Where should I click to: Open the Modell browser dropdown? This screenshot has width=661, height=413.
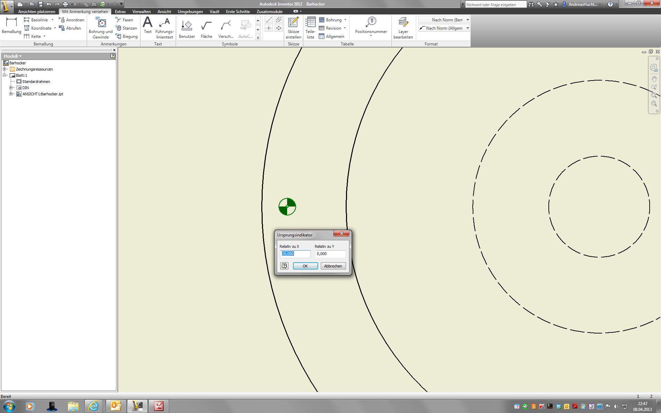[x=13, y=56]
